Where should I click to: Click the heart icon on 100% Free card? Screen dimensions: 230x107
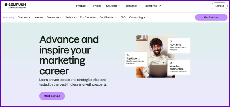171,41
